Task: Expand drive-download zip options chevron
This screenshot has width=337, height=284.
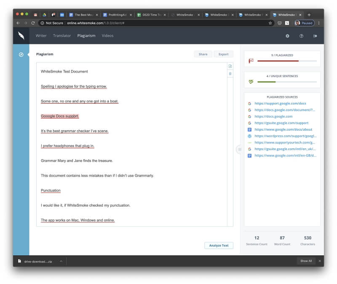Action: click(61, 261)
